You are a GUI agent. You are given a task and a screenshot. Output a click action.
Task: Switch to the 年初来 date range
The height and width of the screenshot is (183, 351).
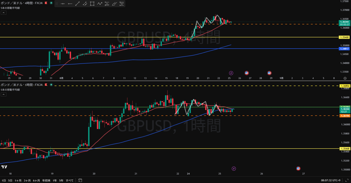pyautogui.click(x=46, y=180)
